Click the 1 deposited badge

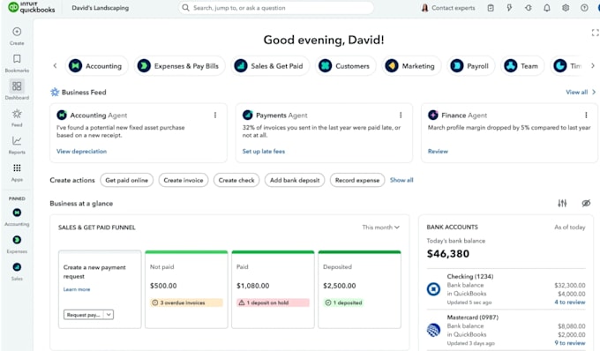click(343, 302)
